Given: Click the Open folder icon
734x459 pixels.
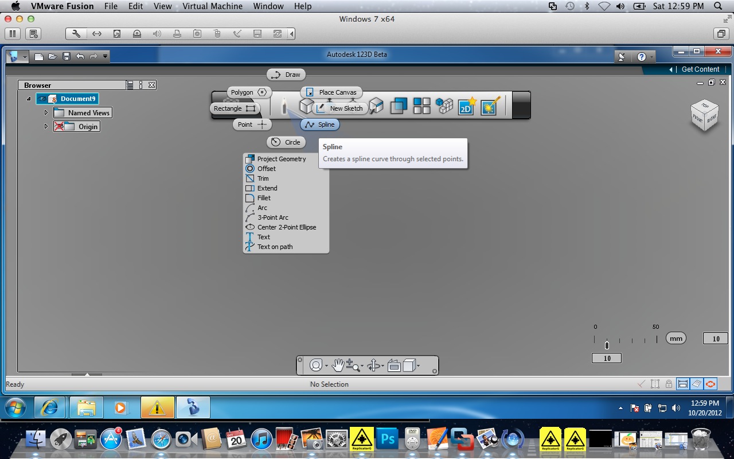Looking at the screenshot, I should [53, 56].
